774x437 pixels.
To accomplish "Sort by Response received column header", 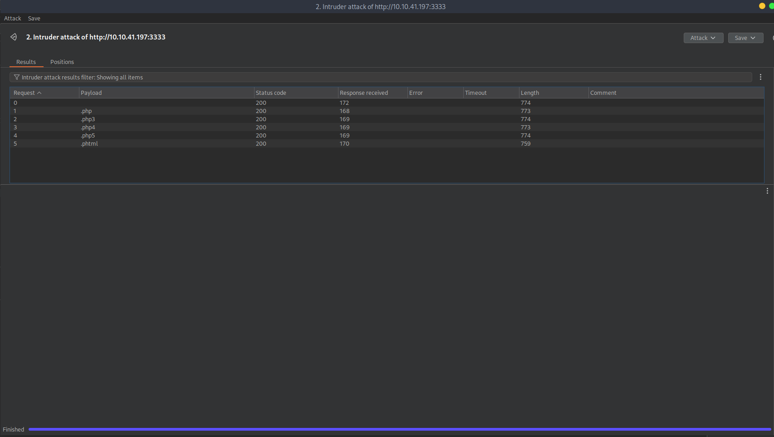I will 372,93.
